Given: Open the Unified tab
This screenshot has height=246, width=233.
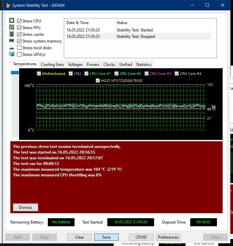Looking at the screenshot, I should [125, 65].
